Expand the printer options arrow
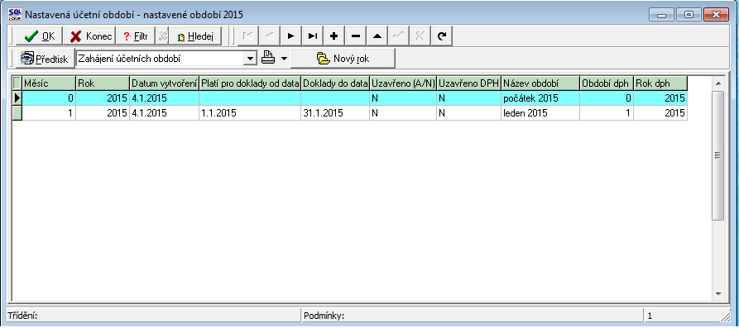This screenshot has width=739, height=328. click(x=284, y=59)
